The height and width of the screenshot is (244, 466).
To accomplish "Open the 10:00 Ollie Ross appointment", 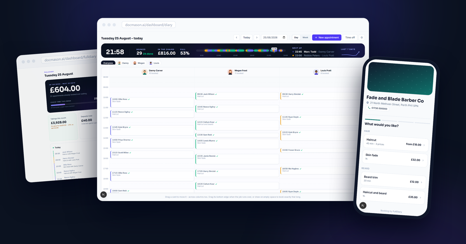I will (152, 102).
